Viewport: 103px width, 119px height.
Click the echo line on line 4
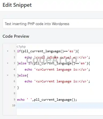(57, 69)
